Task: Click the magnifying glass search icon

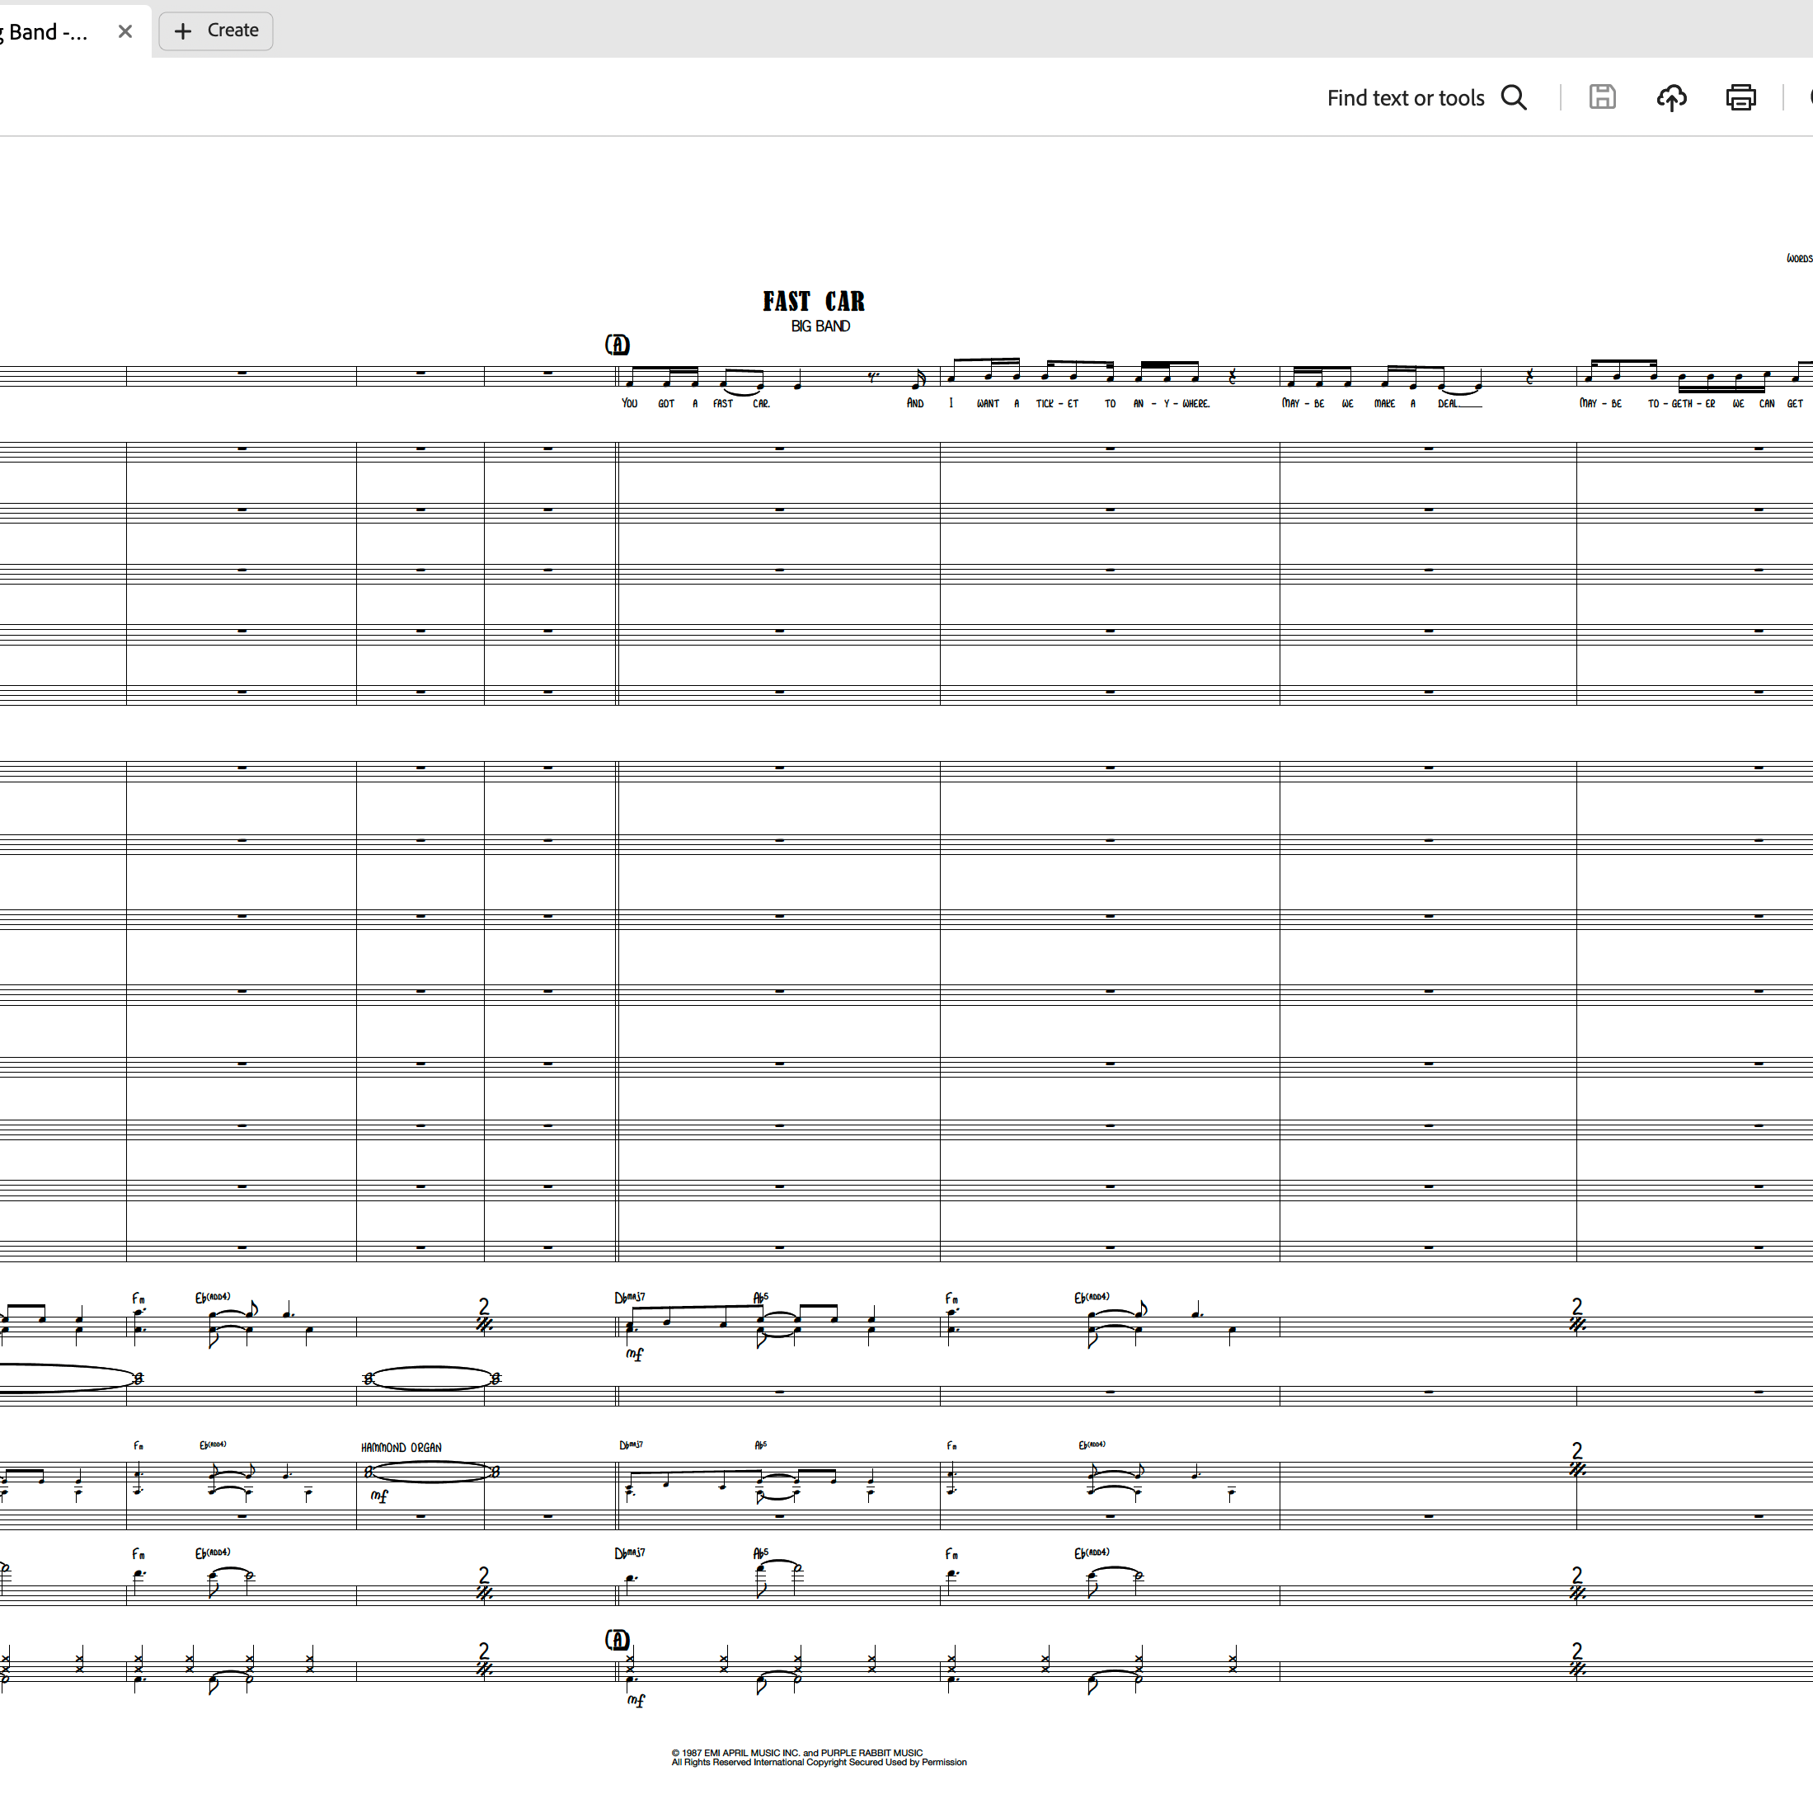Action: point(1514,97)
